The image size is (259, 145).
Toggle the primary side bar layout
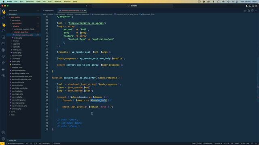point(247,6)
